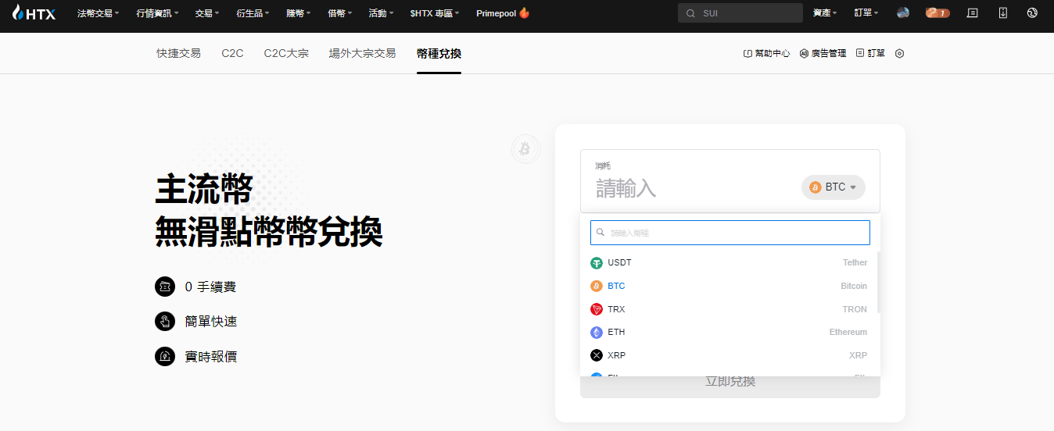The width and height of the screenshot is (1054, 431).
Task: Click the ETH coin icon
Action: (x=597, y=332)
